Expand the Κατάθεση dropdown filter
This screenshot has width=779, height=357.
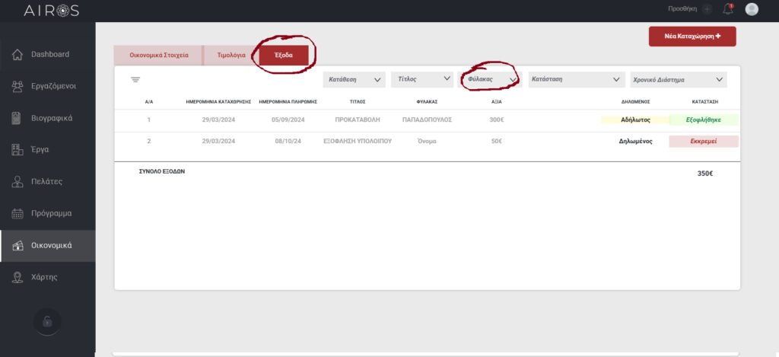point(354,79)
